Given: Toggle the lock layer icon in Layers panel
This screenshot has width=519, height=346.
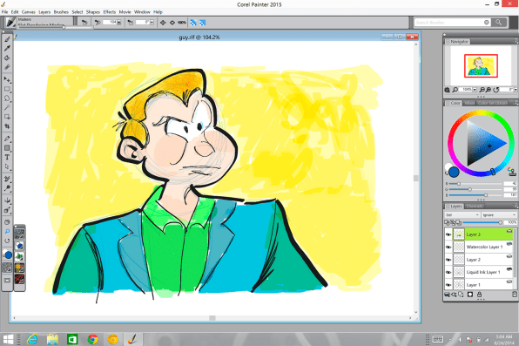Looking at the screenshot, I should pos(479,295).
